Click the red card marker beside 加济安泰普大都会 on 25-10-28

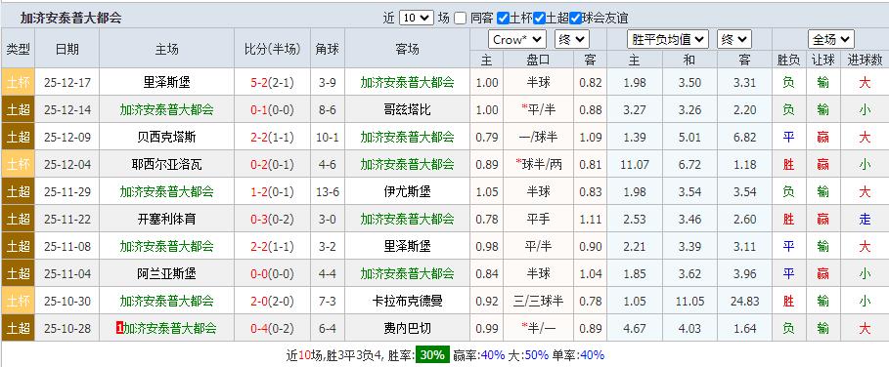point(119,328)
